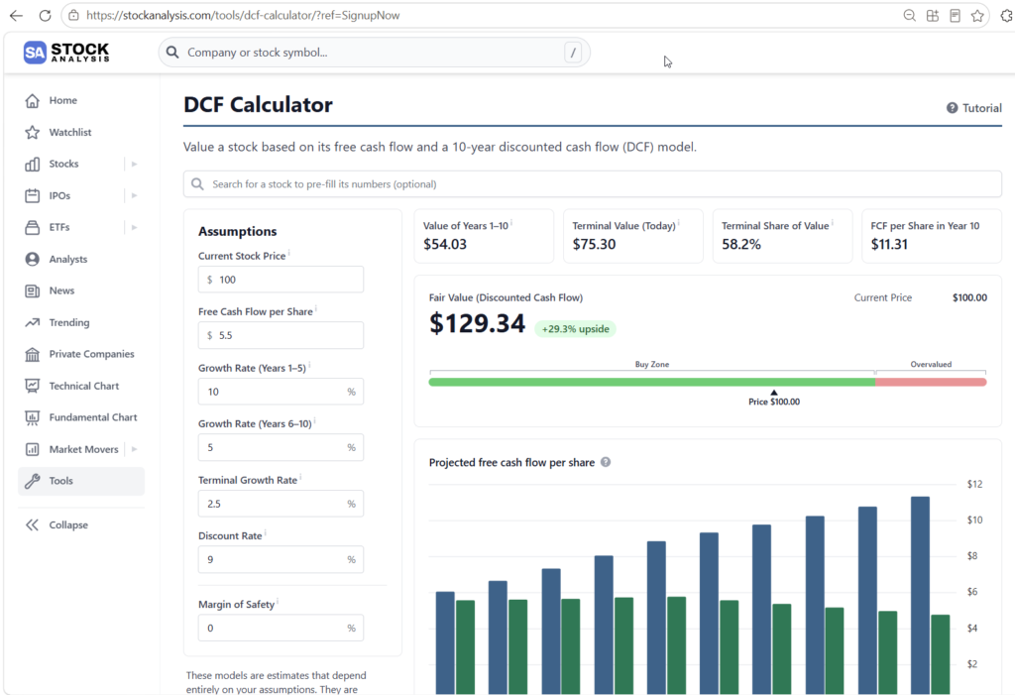The height and width of the screenshot is (695, 1015).
Task: Expand the IPOs submenu arrow
Action: 134,195
